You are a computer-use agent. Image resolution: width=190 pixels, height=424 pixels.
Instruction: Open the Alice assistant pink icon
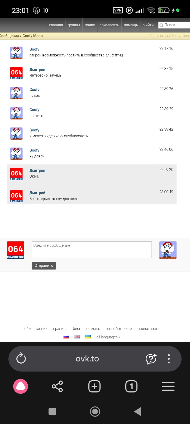[21, 386]
